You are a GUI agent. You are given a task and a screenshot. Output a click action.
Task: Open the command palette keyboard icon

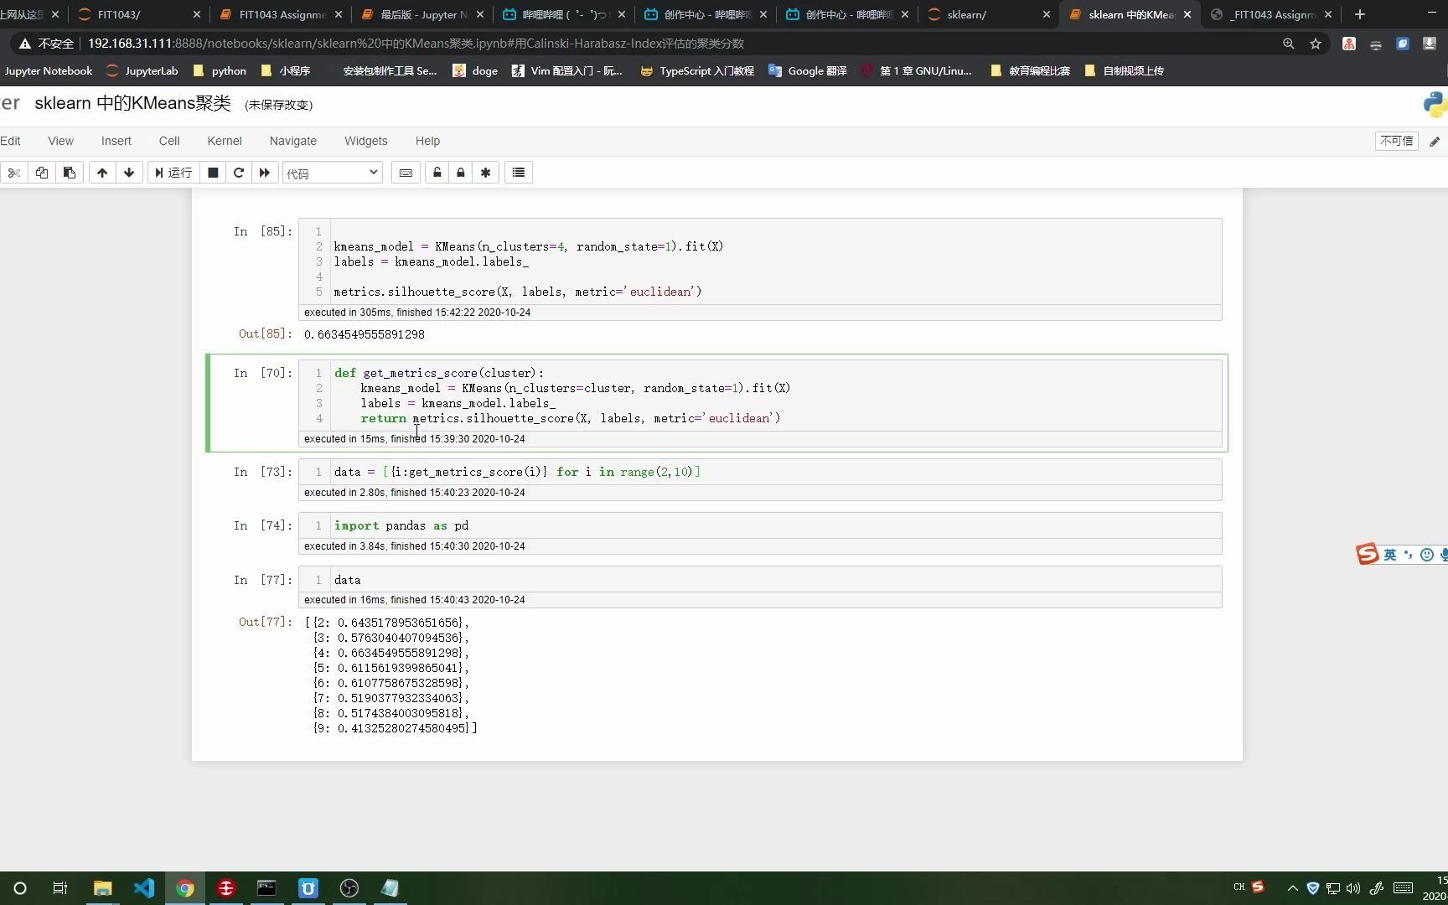coord(406,173)
